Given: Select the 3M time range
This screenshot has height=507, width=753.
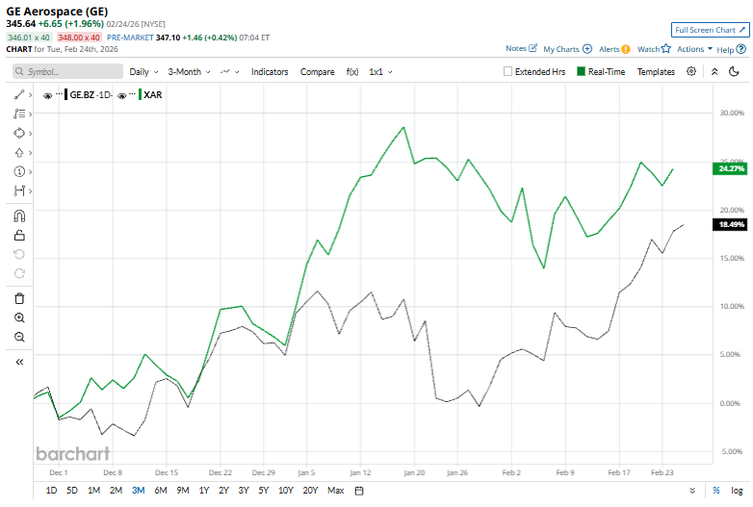Looking at the screenshot, I should click(139, 491).
